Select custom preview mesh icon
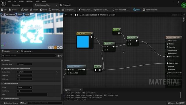The height and width of the screenshot is (105, 186). [61, 48]
